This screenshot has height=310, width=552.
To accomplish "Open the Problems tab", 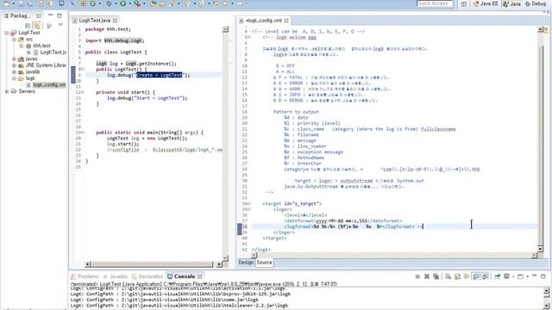I will tap(85, 276).
